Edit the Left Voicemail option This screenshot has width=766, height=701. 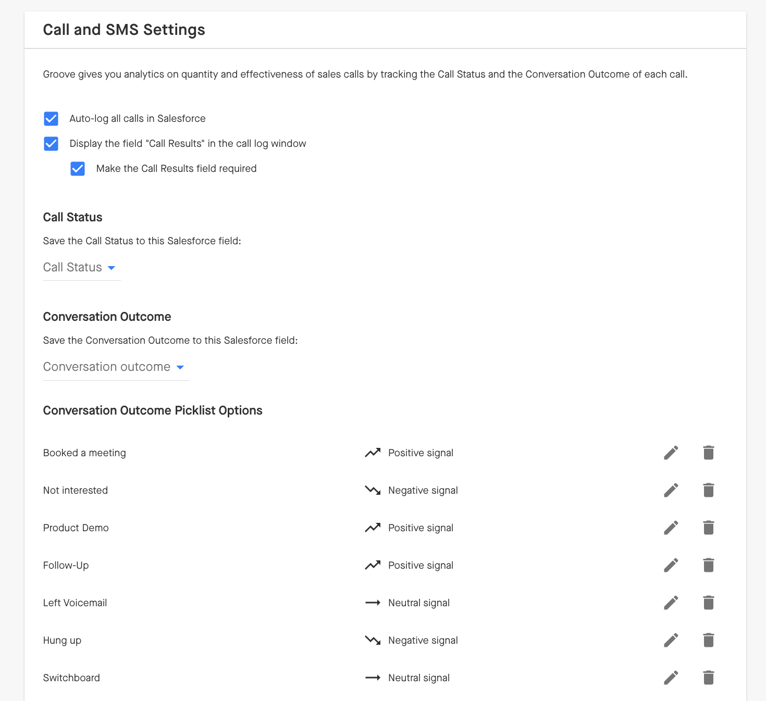click(x=671, y=603)
